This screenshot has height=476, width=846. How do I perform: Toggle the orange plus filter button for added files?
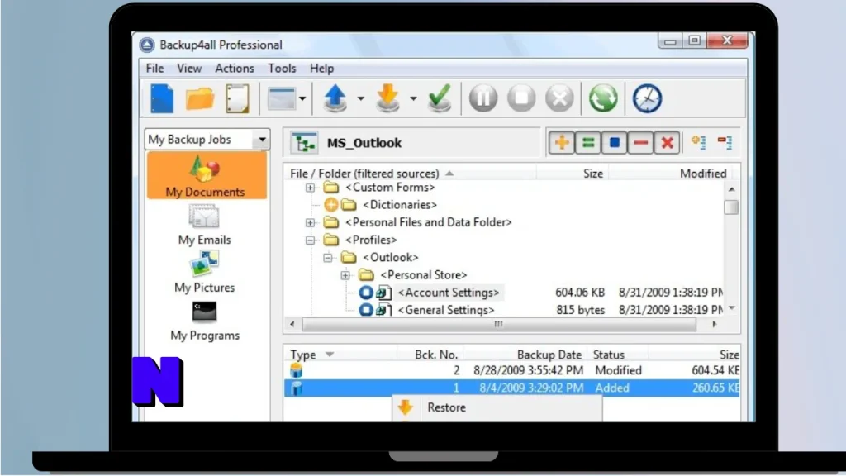point(562,142)
